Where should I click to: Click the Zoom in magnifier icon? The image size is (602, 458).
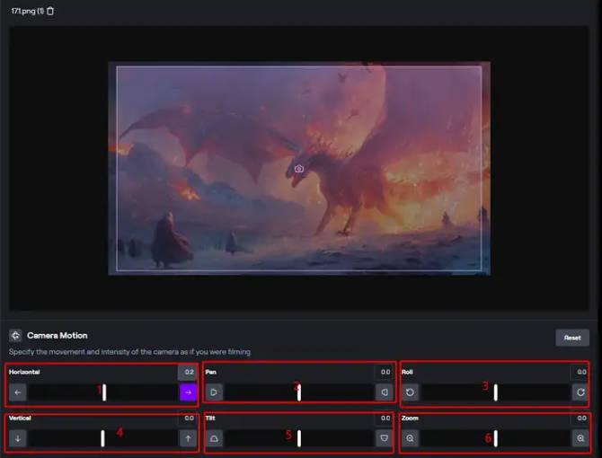[580, 438]
